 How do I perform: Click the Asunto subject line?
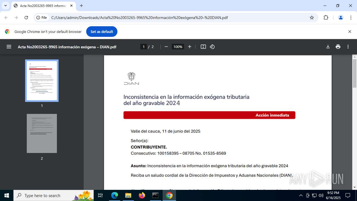[209, 166]
